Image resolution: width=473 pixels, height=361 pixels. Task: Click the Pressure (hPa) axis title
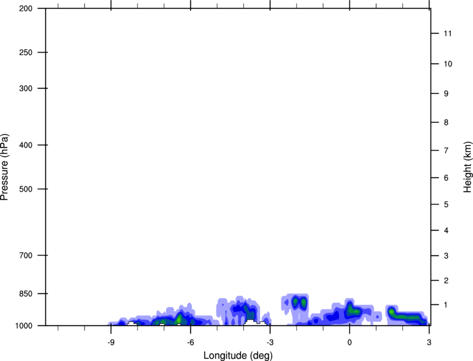coord(4,167)
